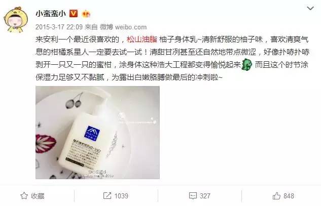Open the 2015-3-17 22:09 timestamp link
The width and height of the screenshot is (321, 206).
tap(59, 27)
